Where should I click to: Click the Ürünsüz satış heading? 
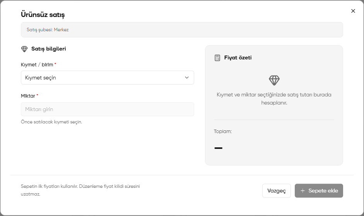[x=43, y=14]
